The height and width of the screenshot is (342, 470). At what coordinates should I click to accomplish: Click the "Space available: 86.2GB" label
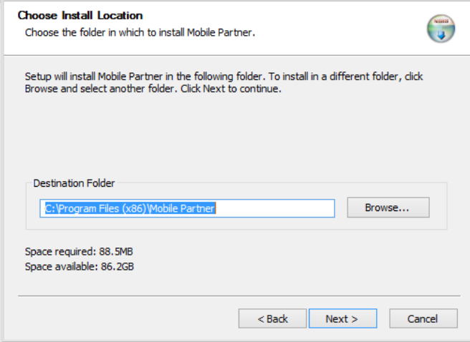[x=80, y=267]
